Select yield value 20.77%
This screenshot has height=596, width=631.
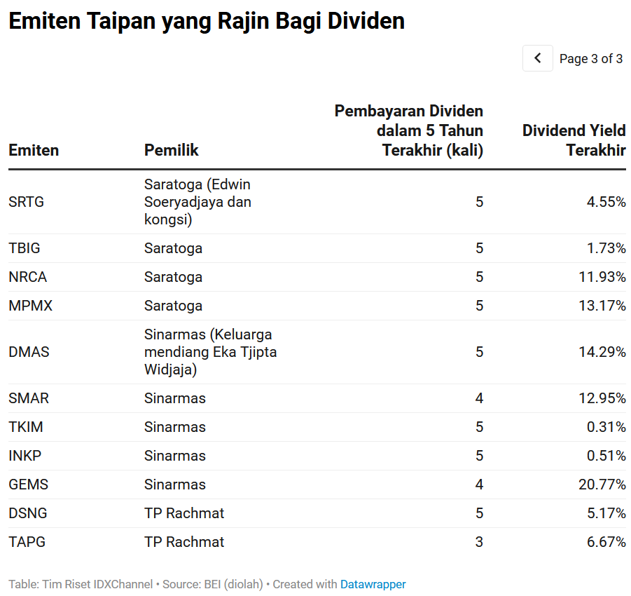coord(602,485)
